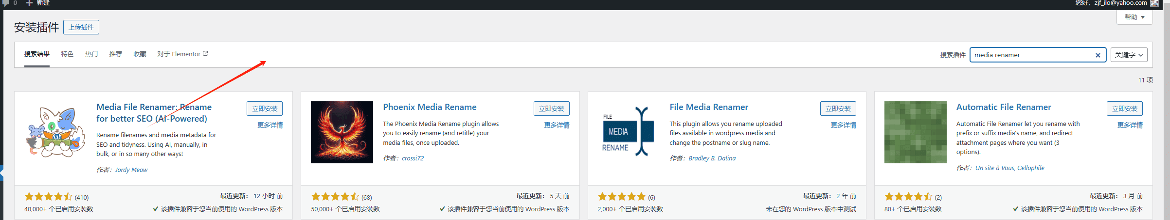The width and height of the screenshot is (1170, 220).
Task: Switch to the 热门 tab
Action: click(x=91, y=54)
